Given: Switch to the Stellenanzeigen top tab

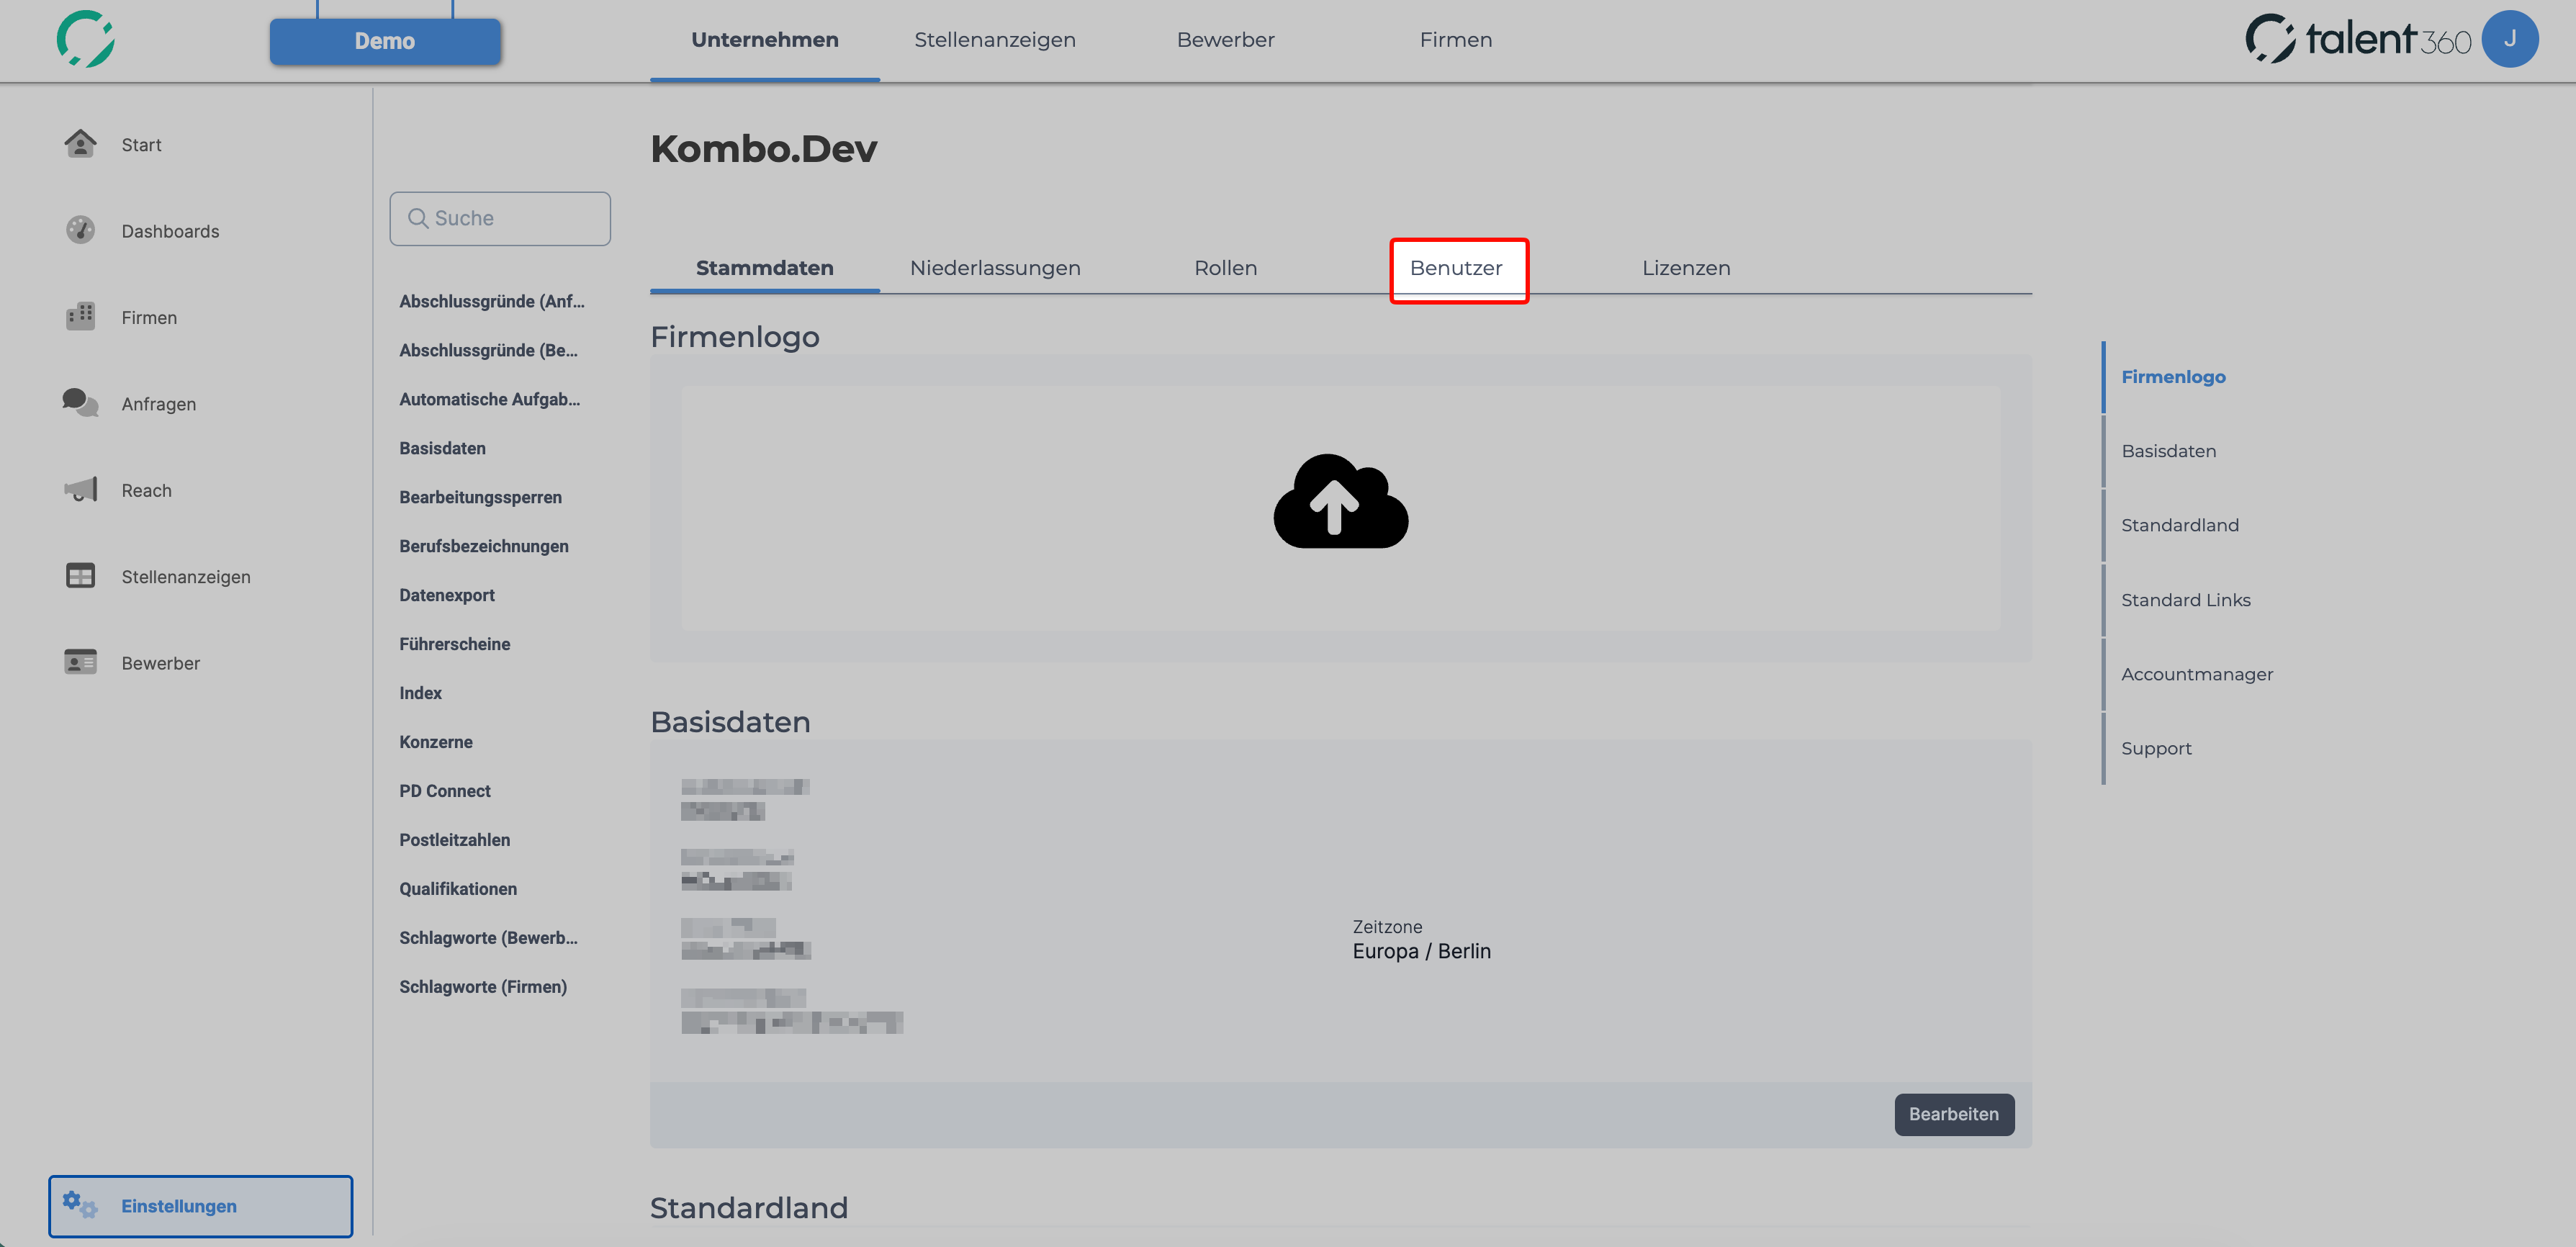Looking at the screenshot, I should click(x=995, y=40).
